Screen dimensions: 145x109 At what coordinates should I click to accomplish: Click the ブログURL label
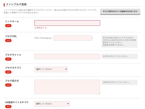pyautogui.click(x=11, y=36)
